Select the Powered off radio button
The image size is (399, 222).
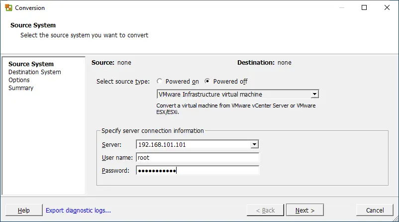click(x=207, y=81)
